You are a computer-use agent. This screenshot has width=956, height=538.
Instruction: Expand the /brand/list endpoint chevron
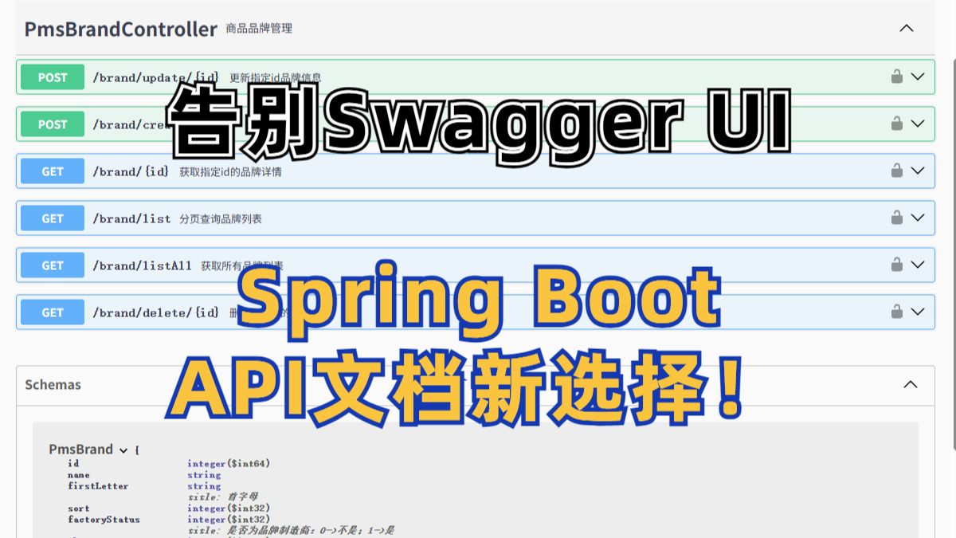(x=918, y=218)
